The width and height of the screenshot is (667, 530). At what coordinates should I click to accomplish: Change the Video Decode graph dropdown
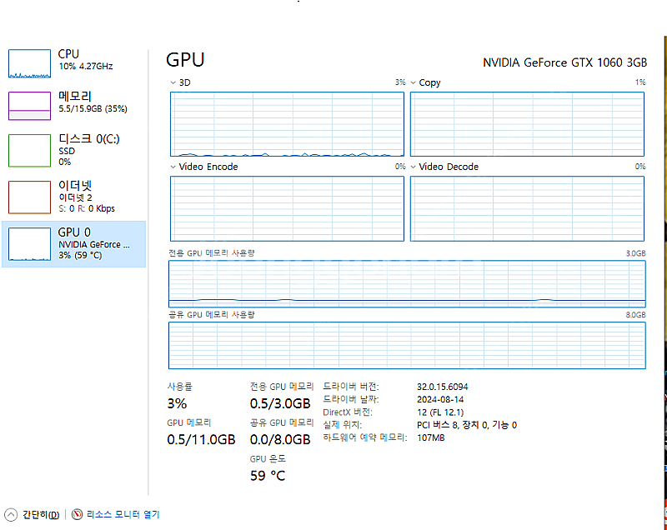413,167
